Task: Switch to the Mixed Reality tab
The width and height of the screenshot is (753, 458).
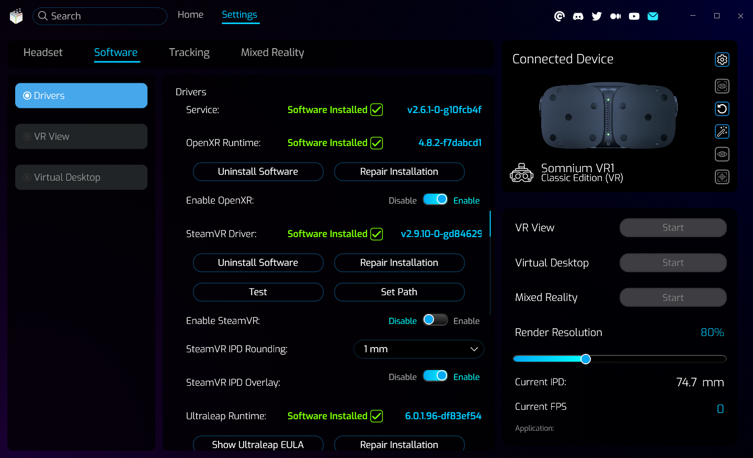Action: point(272,52)
